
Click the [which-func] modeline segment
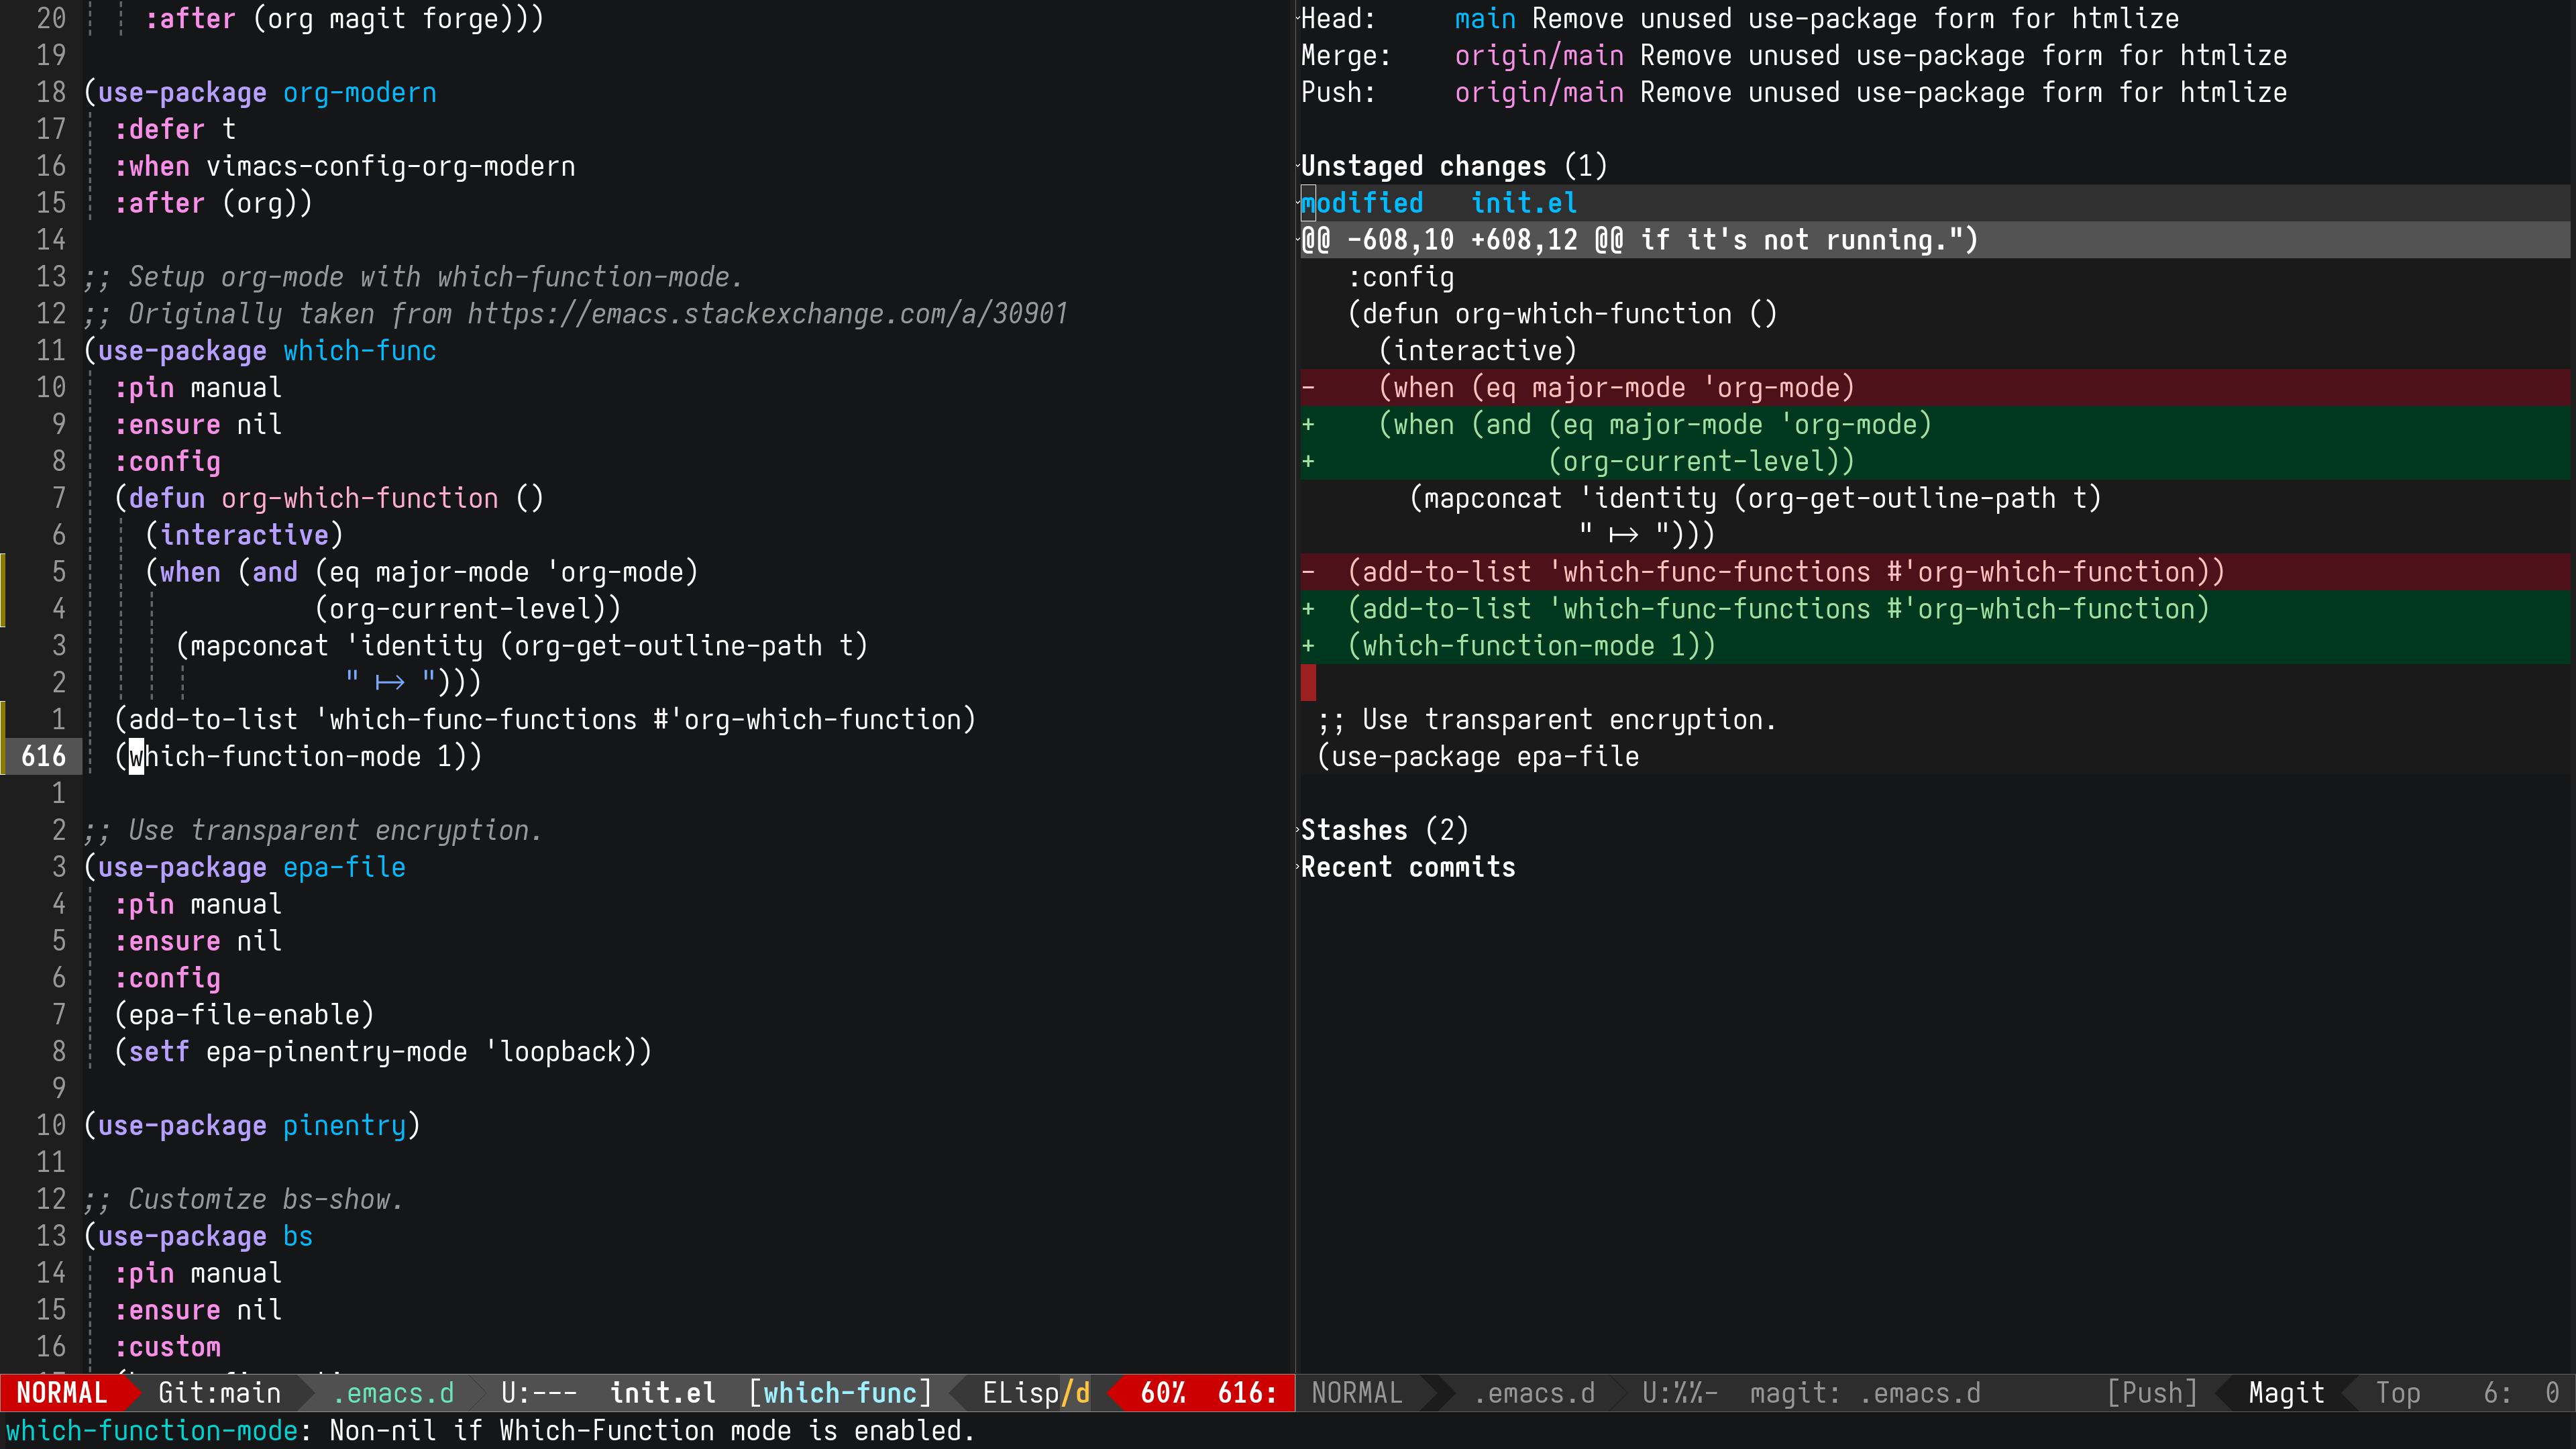click(840, 1393)
